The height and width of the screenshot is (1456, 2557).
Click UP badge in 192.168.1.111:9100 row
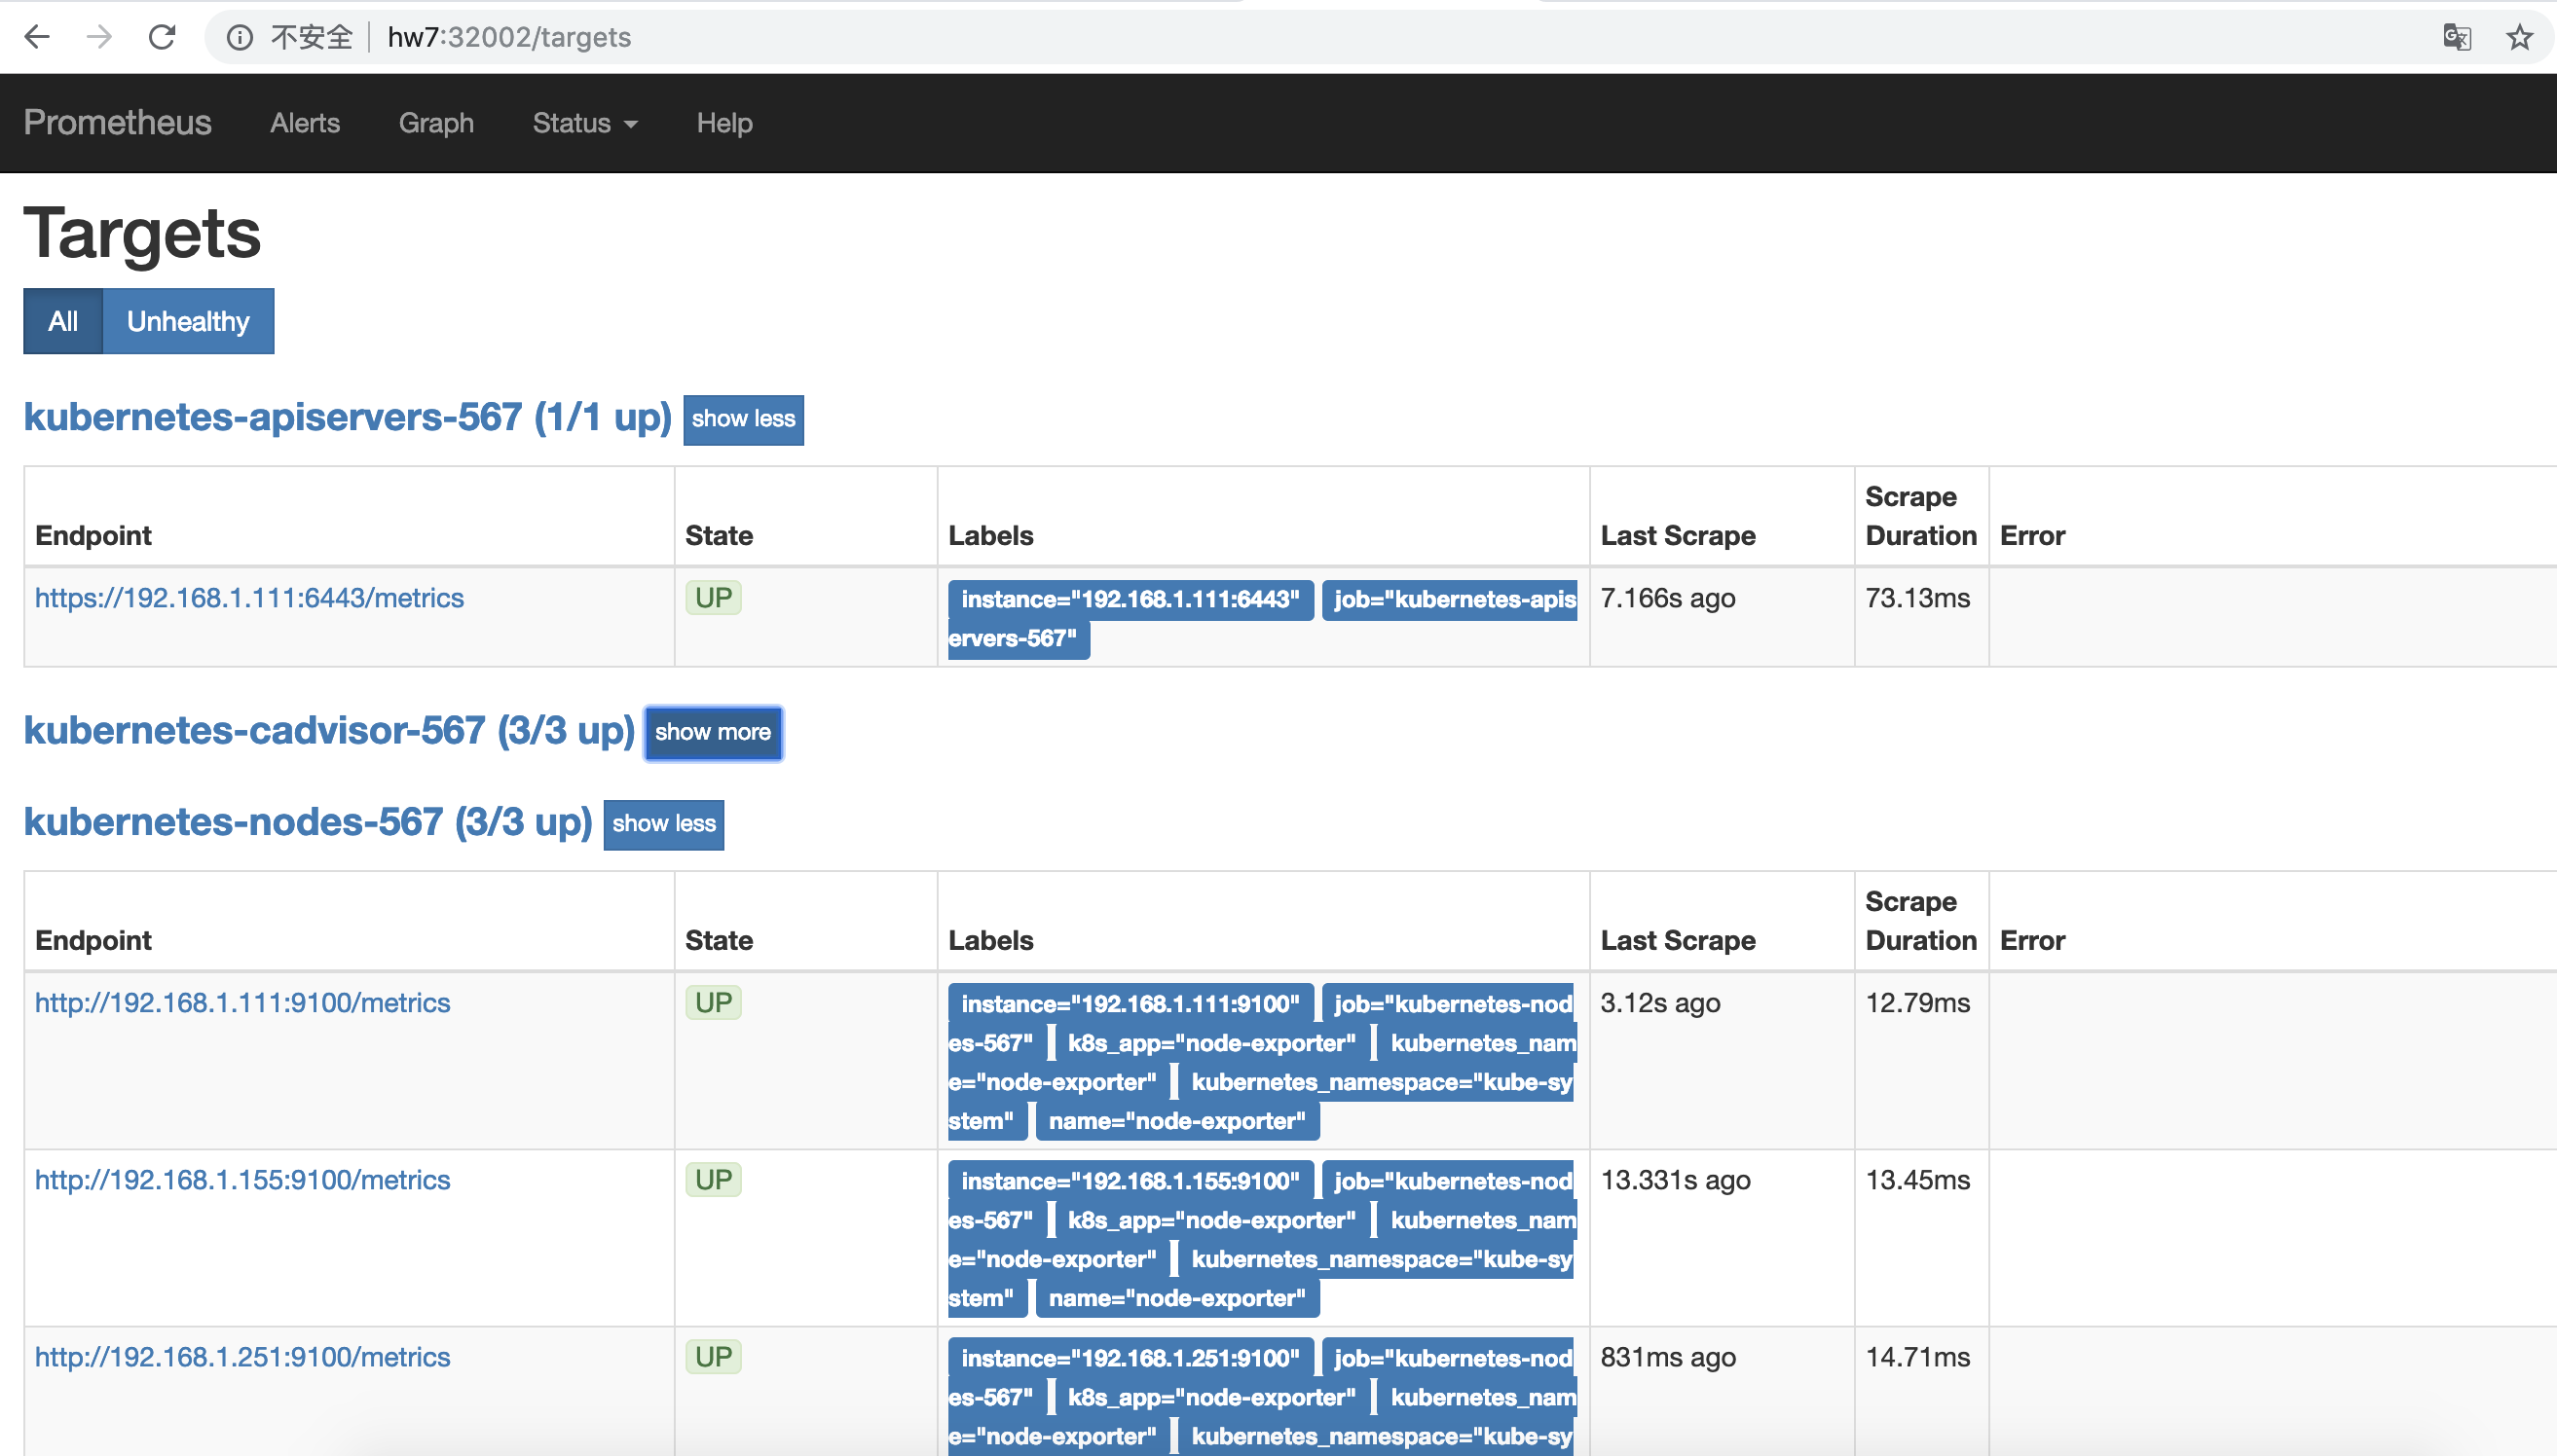[x=714, y=1003]
